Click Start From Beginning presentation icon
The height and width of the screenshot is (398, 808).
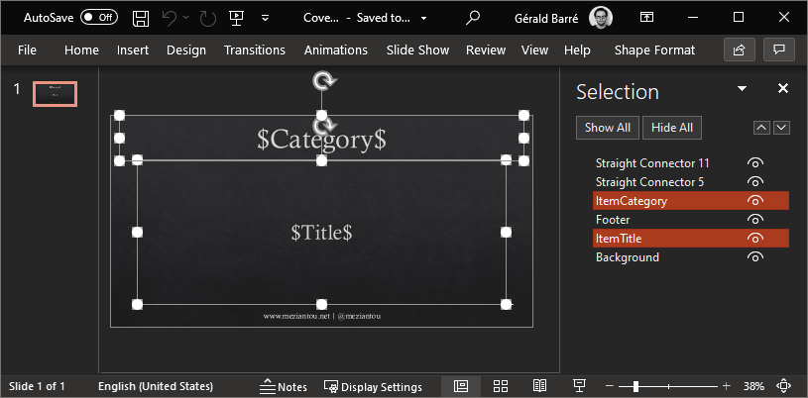click(236, 18)
